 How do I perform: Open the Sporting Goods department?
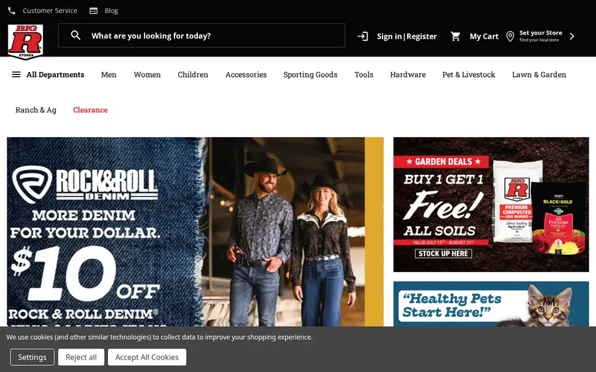[x=310, y=74]
